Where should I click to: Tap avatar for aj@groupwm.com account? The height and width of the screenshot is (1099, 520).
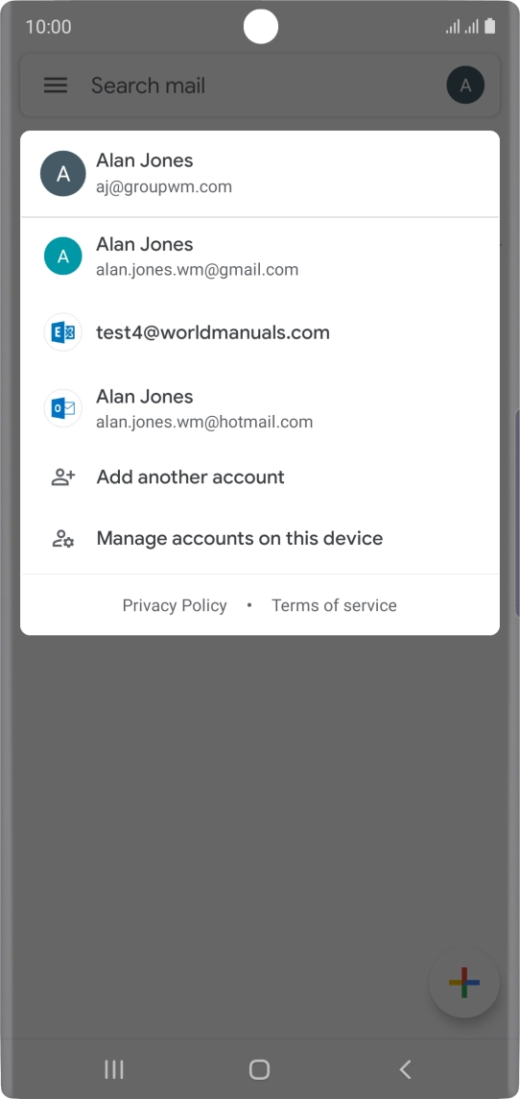[x=63, y=173]
